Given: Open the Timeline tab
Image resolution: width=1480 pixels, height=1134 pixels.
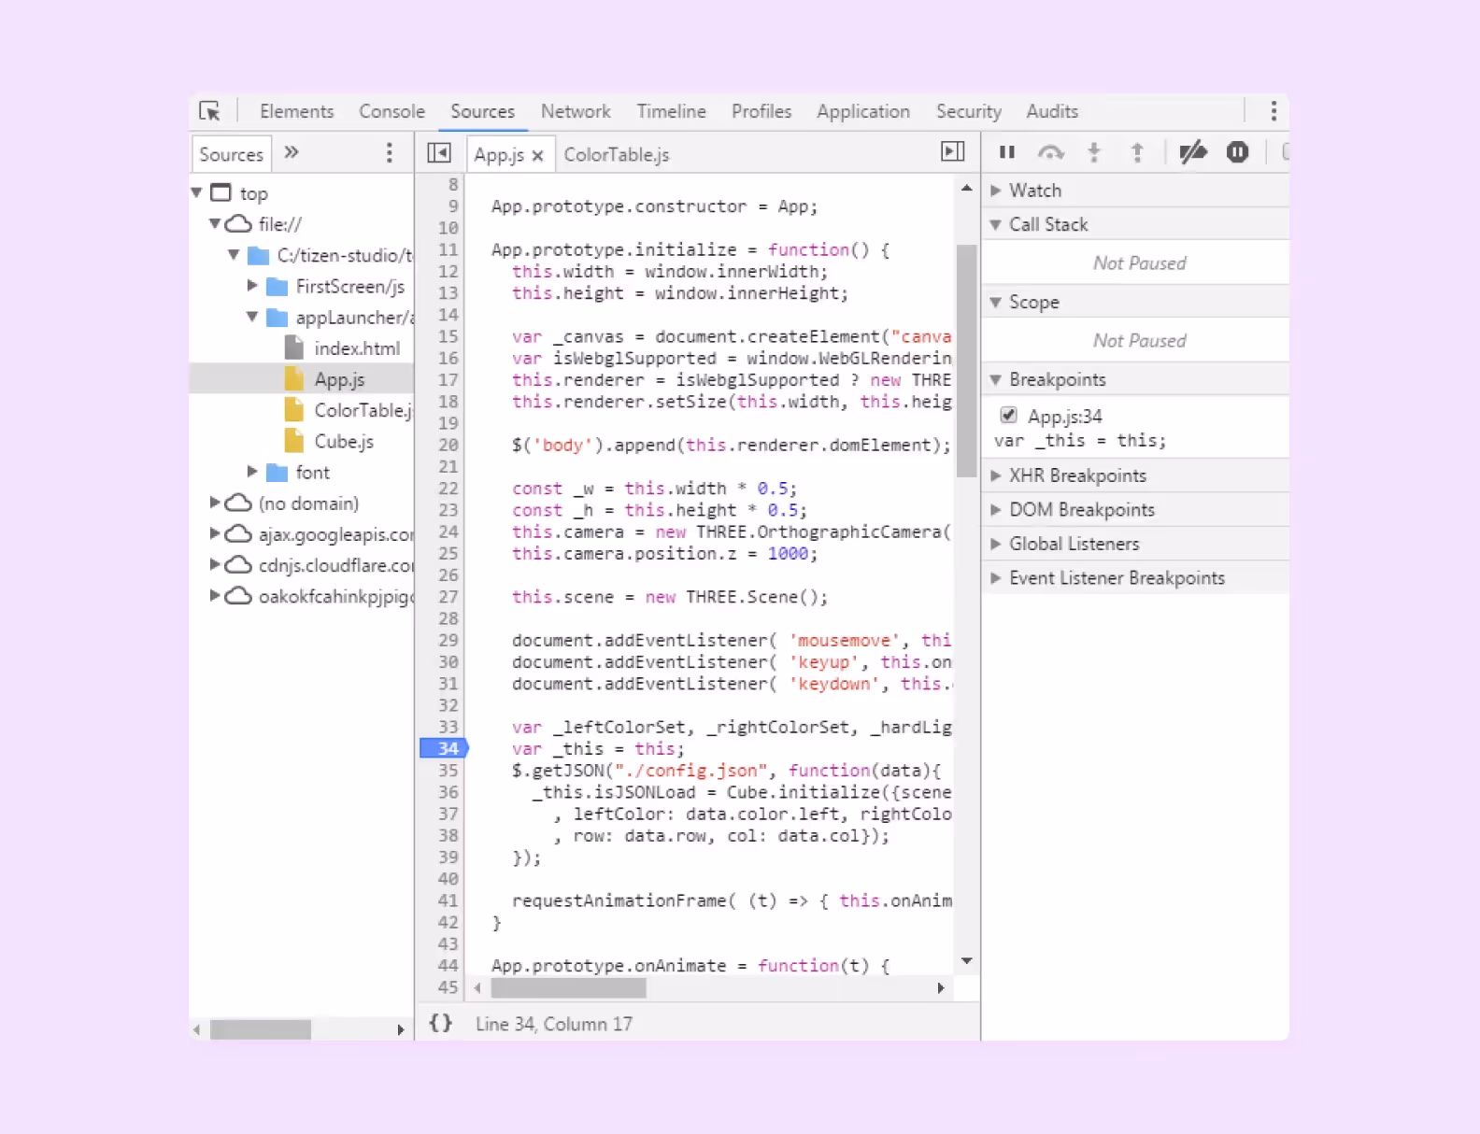Looking at the screenshot, I should coord(671,111).
